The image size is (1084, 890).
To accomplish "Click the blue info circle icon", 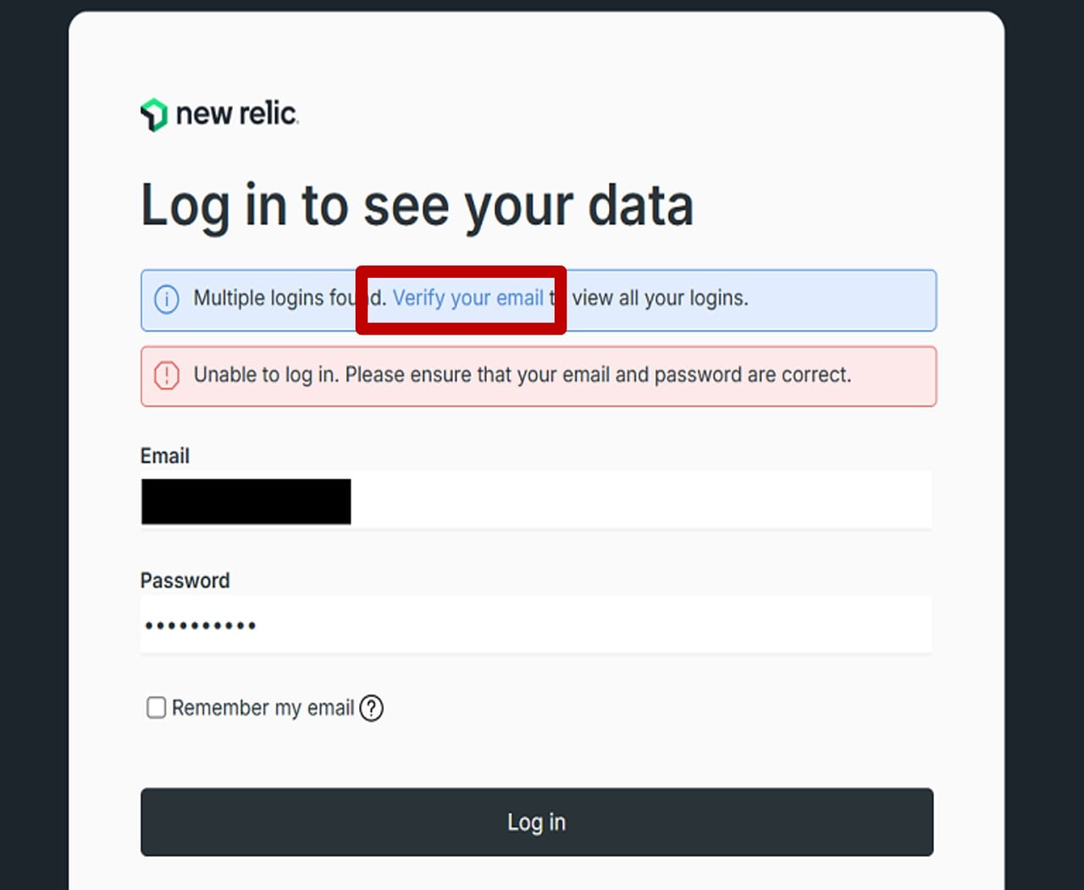I will click(x=167, y=299).
